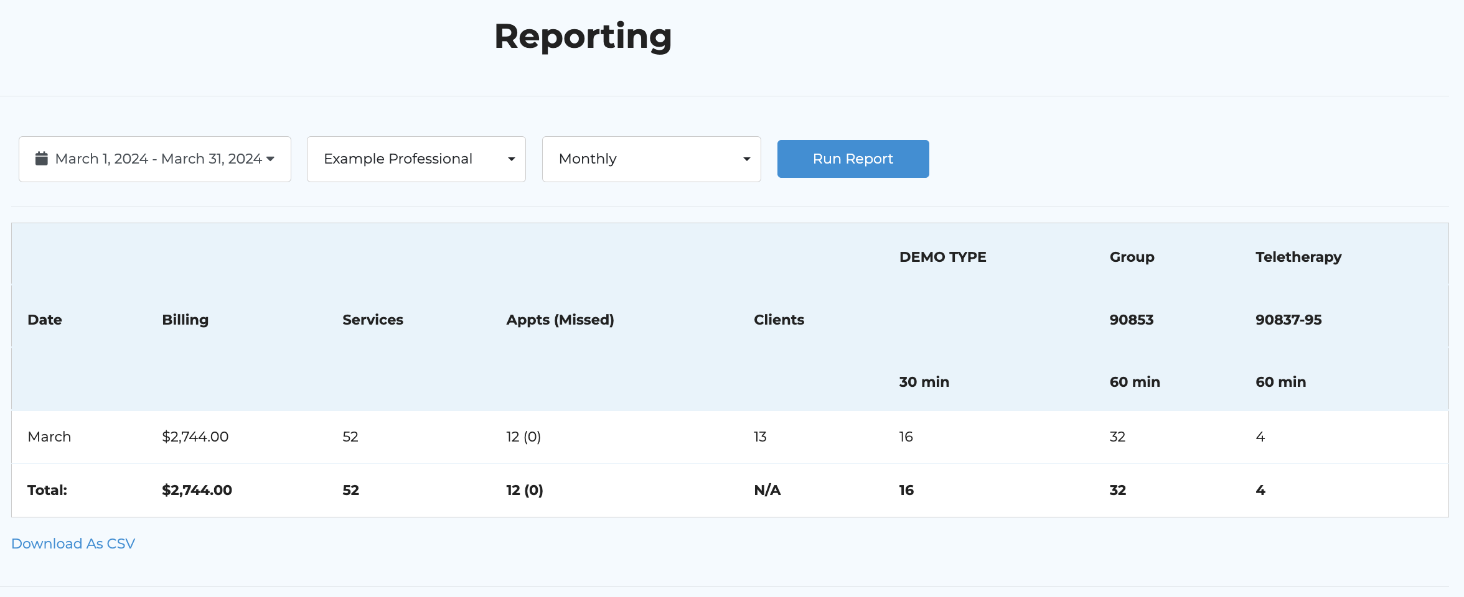Viewport: 1464px width, 597px height.
Task: Click the DEMO TYPE header
Action: [x=943, y=257]
